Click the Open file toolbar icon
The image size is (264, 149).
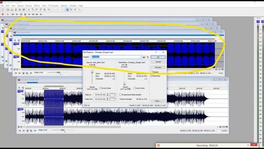[8, 10]
